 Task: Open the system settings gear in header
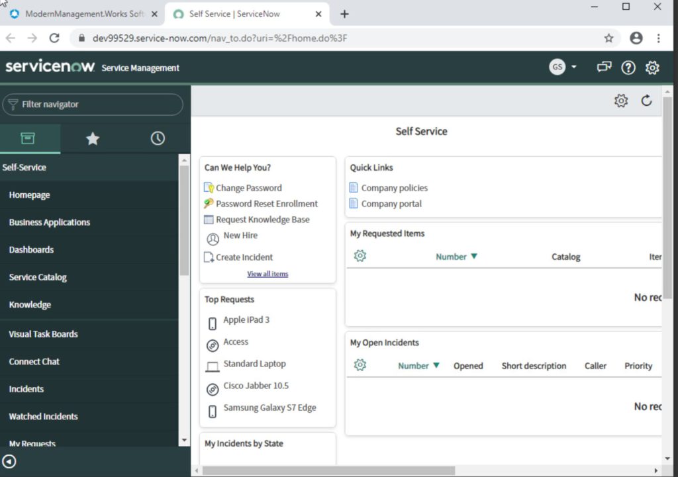click(652, 67)
